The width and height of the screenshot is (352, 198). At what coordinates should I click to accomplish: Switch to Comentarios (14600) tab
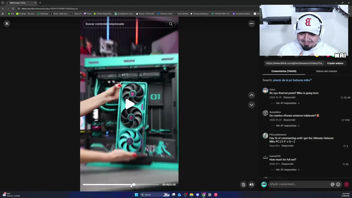(x=284, y=71)
